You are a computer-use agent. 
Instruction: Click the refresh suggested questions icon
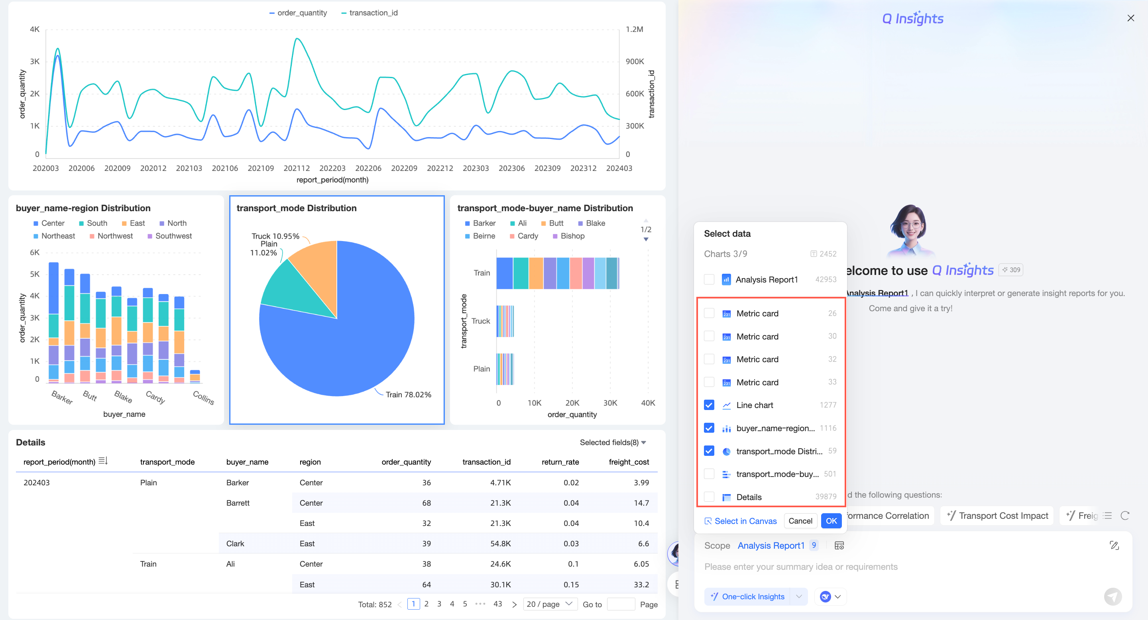pyautogui.click(x=1125, y=516)
